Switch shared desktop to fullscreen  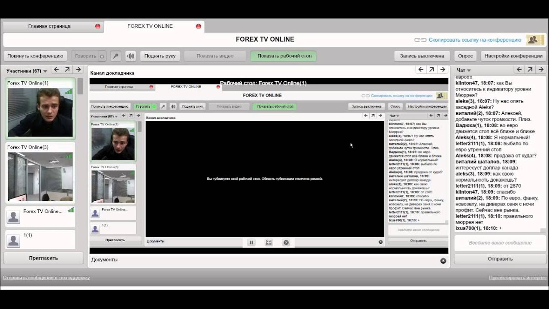(269, 242)
